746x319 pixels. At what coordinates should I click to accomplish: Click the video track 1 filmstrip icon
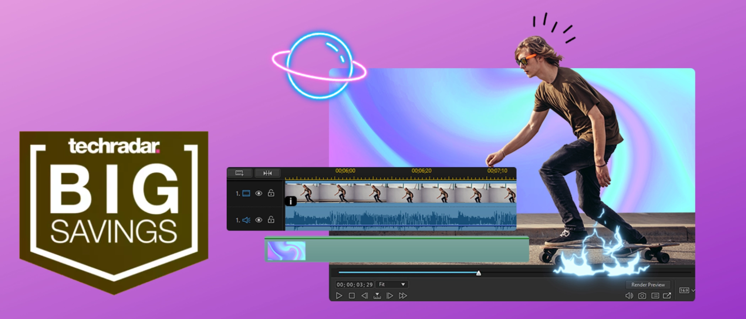point(246,193)
